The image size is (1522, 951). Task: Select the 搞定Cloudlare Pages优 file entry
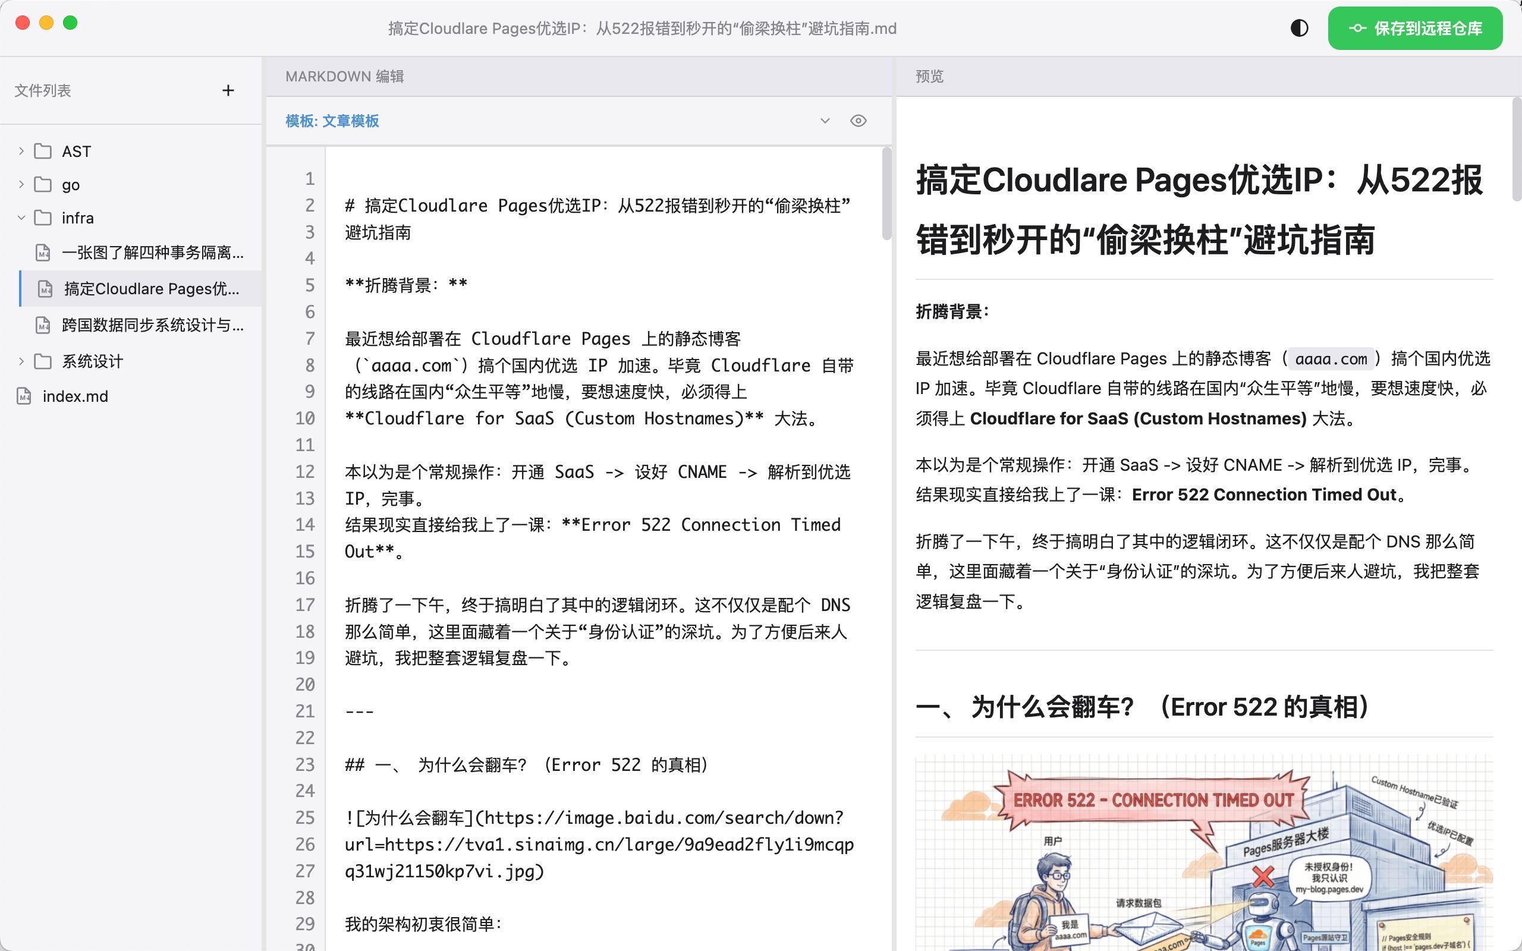151,289
